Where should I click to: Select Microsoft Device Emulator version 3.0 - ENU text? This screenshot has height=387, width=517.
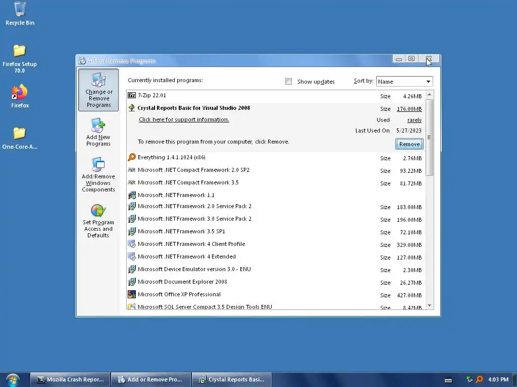[194, 269]
